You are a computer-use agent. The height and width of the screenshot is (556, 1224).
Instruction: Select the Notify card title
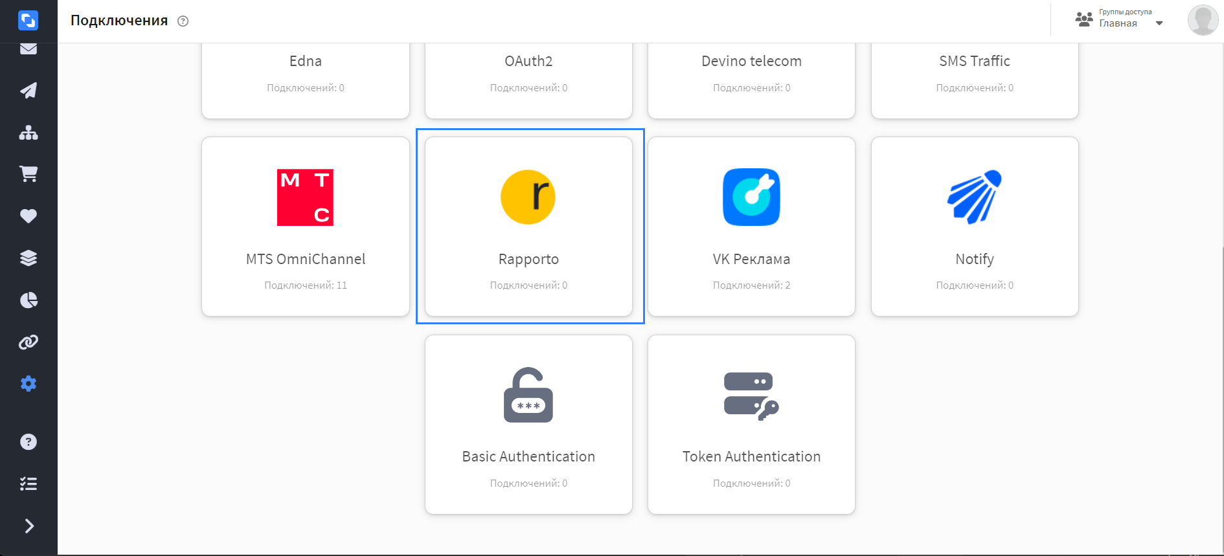pos(975,260)
